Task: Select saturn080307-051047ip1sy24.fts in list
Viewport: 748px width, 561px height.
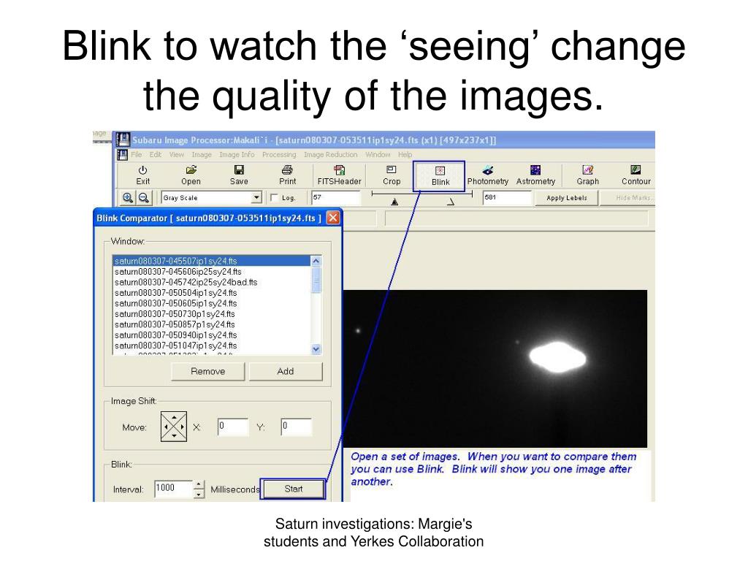Action: click(x=212, y=346)
